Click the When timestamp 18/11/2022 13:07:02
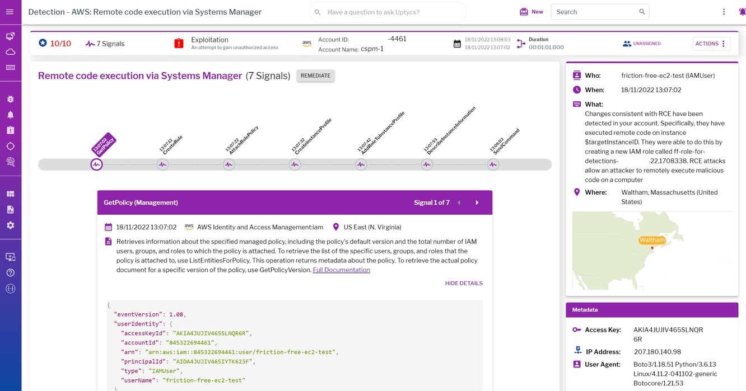 pos(651,90)
